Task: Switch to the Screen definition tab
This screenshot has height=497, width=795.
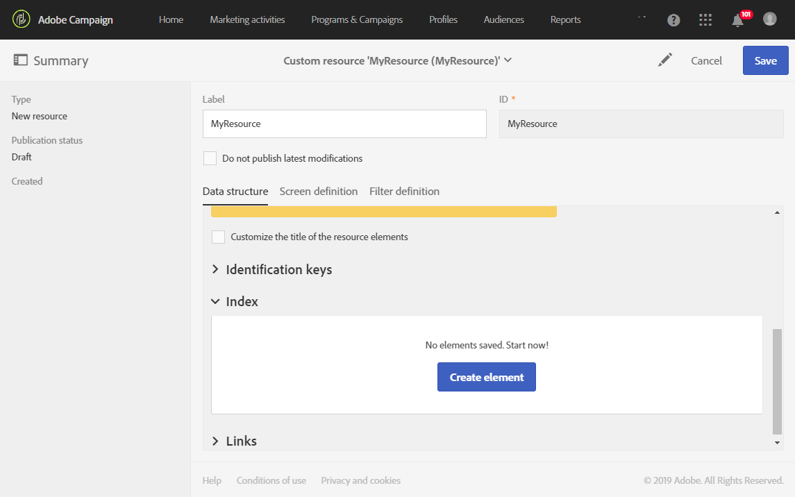Action: click(319, 191)
